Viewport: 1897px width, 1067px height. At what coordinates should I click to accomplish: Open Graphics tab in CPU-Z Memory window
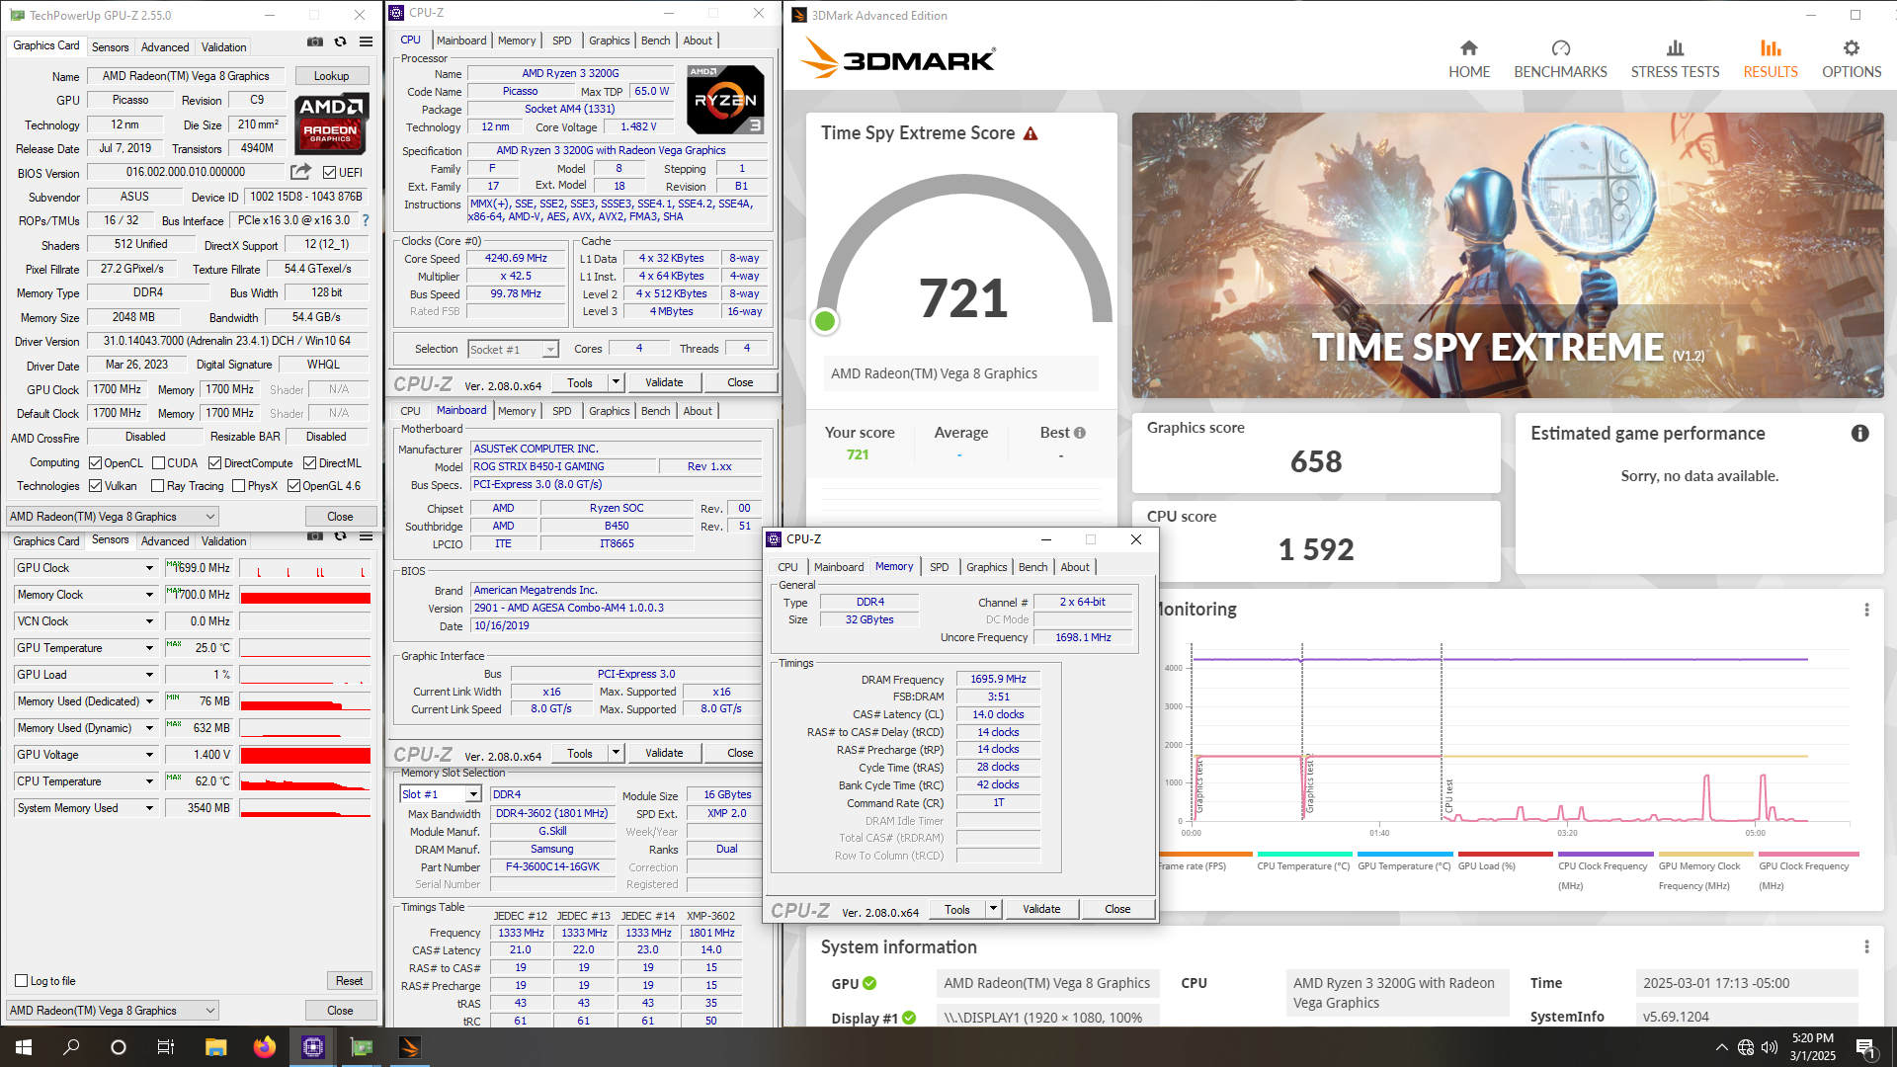tap(987, 567)
